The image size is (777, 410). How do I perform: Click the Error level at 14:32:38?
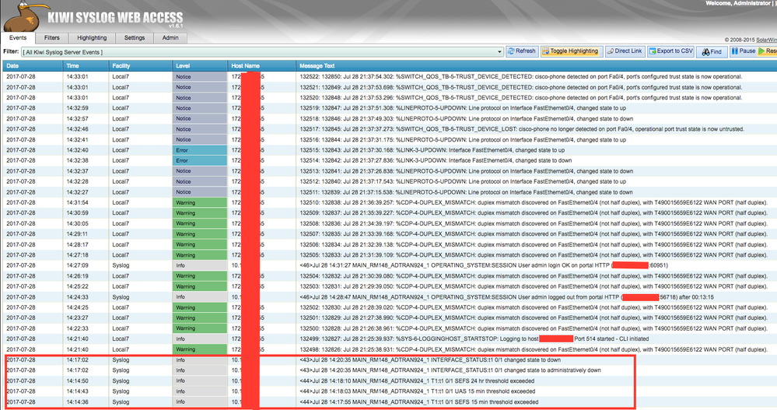(x=200, y=160)
